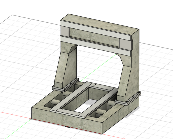Viewport: 173px width, 139px height.
Task: Select the left column mounting plate
Action: click(x=65, y=85)
